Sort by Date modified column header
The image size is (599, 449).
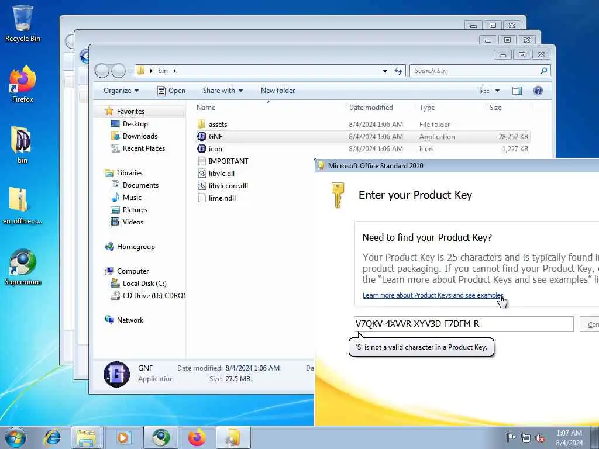pos(380,108)
